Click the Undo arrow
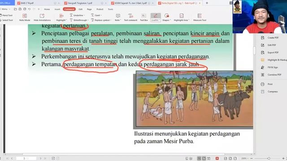The width and height of the screenshot is (287, 161). (x=29, y=9)
